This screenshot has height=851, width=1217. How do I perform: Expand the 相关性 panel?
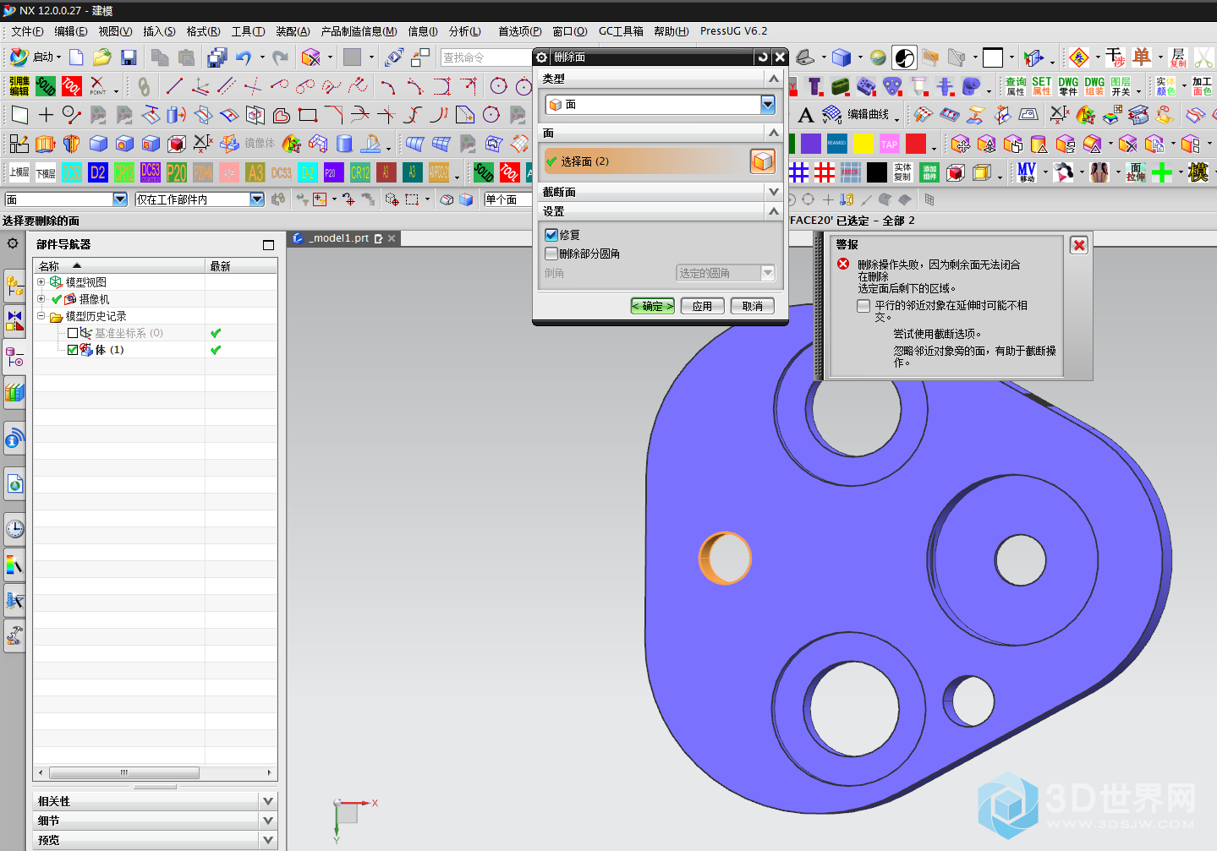268,801
